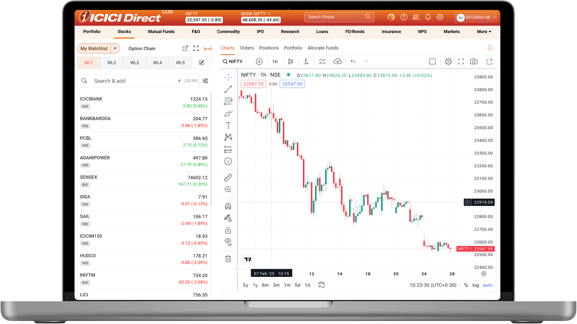577x324 pixels.
Task: Activate the chart zoom-in tool
Action: (228, 190)
